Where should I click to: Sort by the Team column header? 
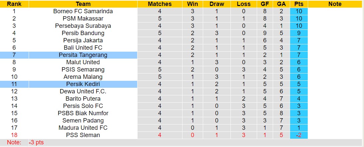[x=83, y=4]
